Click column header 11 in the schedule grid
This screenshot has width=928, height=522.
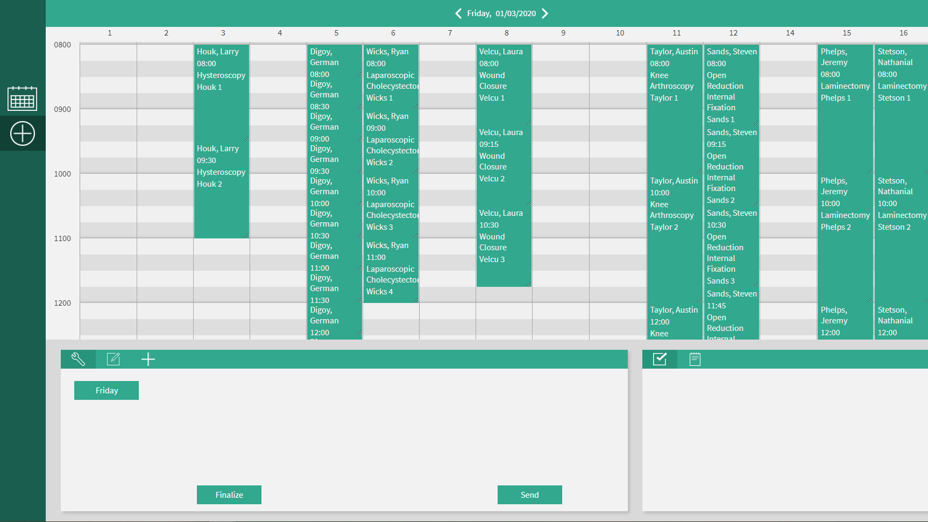click(x=677, y=33)
